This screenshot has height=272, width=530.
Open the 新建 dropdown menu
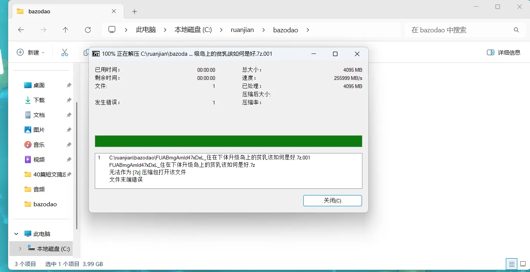(x=31, y=52)
